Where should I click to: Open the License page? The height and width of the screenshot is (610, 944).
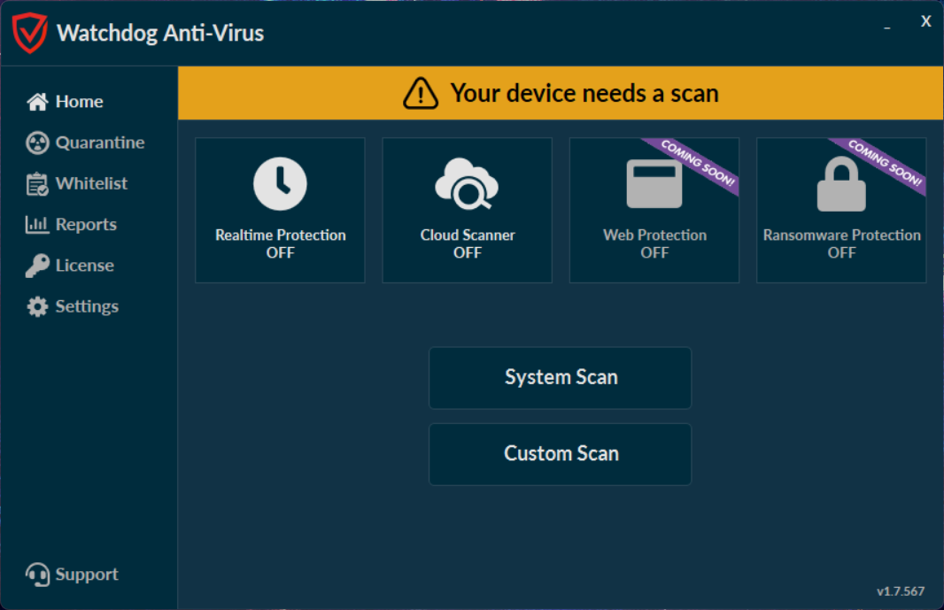tap(85, 266)
